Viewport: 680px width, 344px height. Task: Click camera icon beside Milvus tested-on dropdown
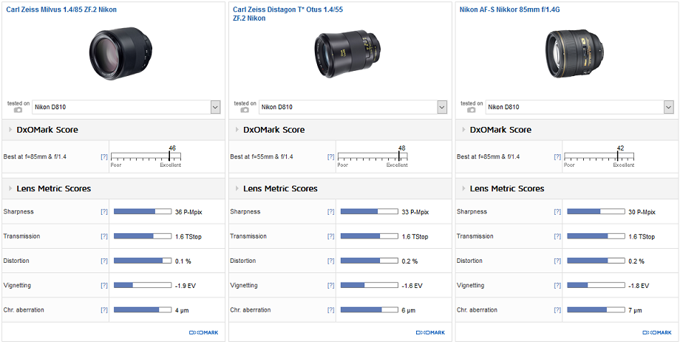pos(18,110)
